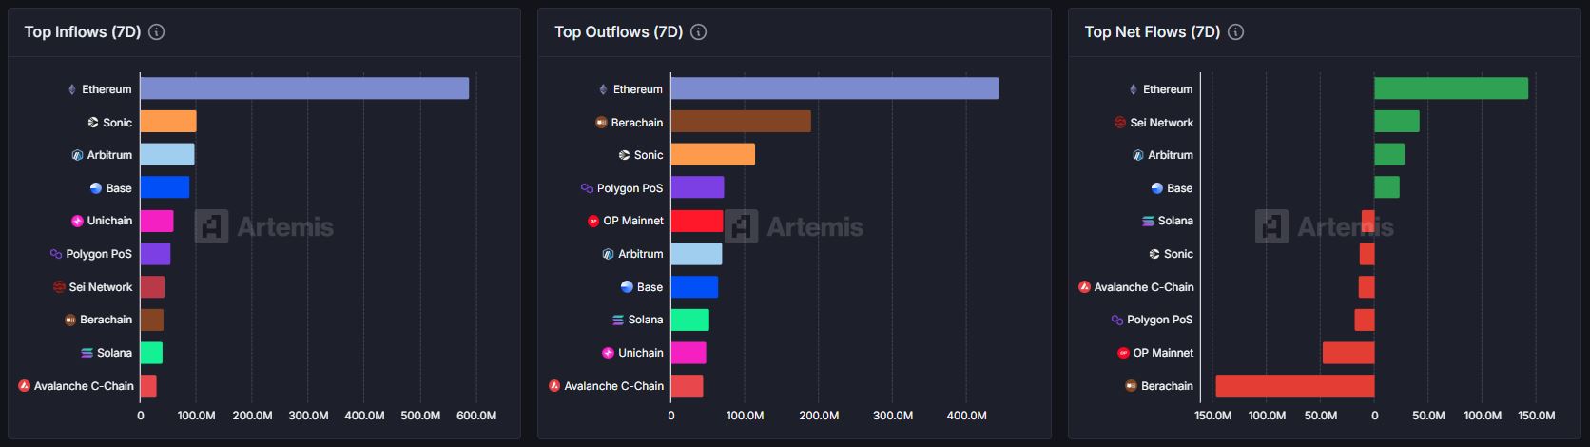Click the Berachain label in Top Outflows
Image resolution: width=1590 pixels, height=447 pixels.
[x=637, y=123]
